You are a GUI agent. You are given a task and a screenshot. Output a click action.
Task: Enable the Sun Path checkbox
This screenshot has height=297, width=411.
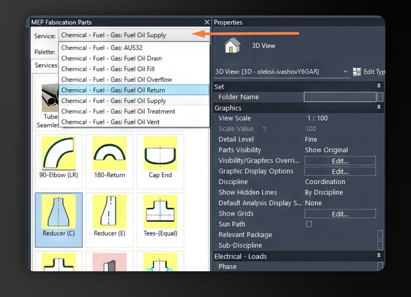click(x=309, y=224)
